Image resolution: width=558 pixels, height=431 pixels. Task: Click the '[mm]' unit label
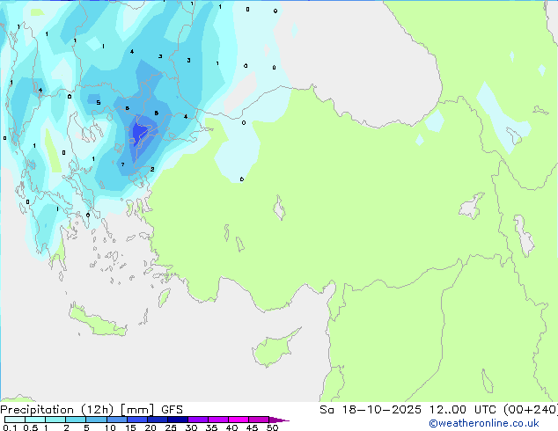tap(137, 410)
